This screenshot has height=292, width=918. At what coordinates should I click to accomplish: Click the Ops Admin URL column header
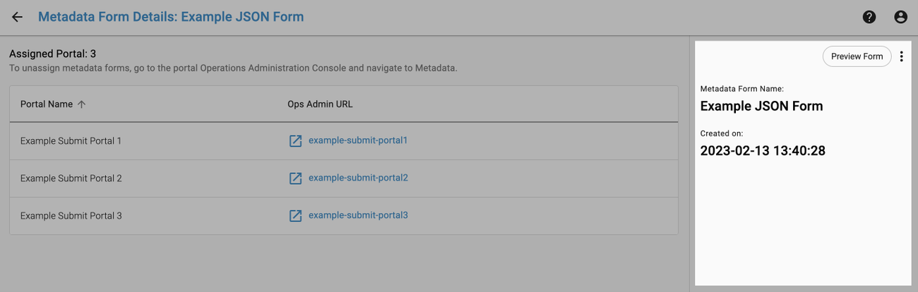320,104
